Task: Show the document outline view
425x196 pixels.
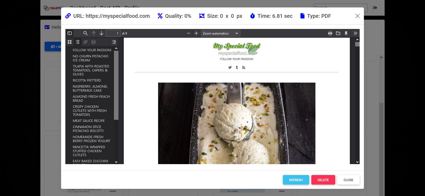Action: [78, 42]
